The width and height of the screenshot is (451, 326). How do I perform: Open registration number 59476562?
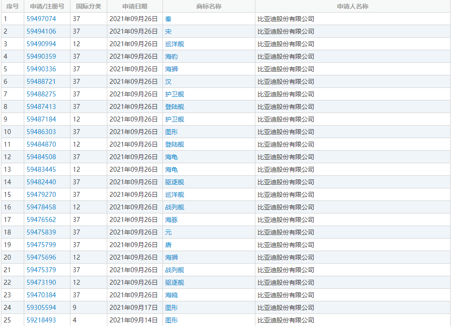click(x=41, y=220)
